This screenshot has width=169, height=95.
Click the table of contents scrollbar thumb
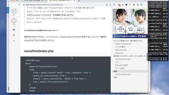pos(147,57)
